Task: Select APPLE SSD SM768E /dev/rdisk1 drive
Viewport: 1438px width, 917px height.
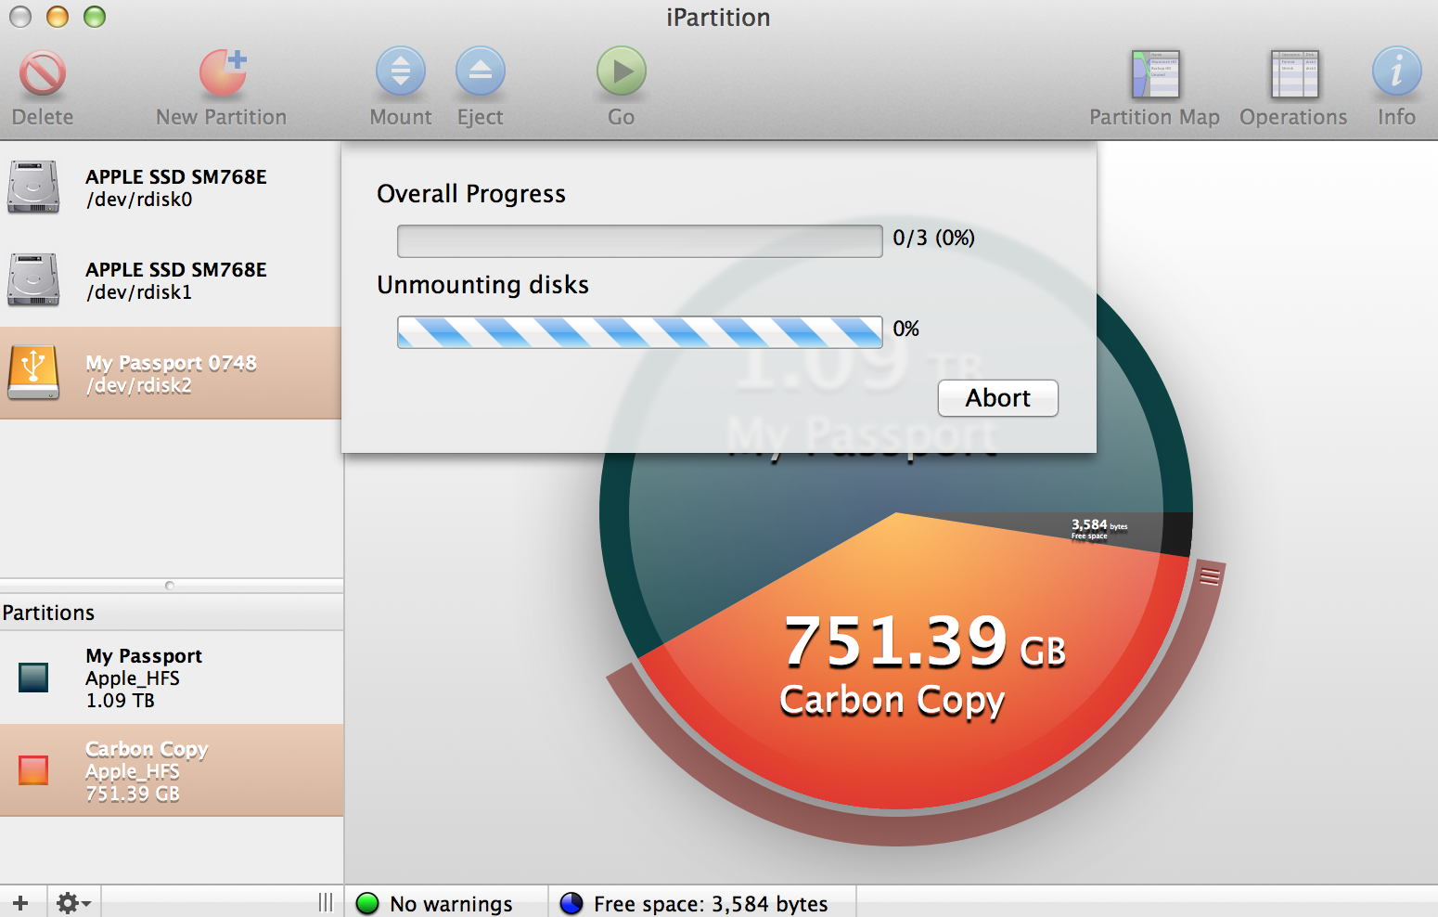Action: (171, 280)
